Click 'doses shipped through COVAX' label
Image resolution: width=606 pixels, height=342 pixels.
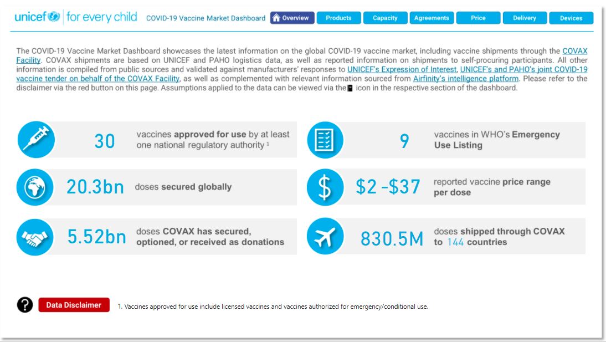tap(499, 237)
